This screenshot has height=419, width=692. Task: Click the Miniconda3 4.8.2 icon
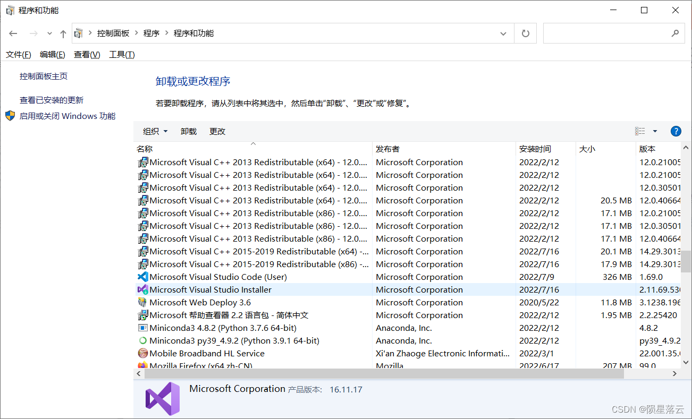[x=142, y=328]
